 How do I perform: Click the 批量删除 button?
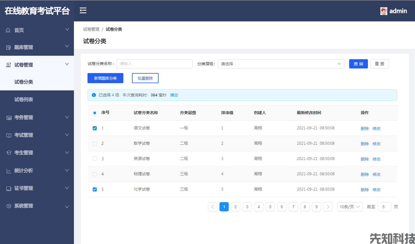coord(145,78)
